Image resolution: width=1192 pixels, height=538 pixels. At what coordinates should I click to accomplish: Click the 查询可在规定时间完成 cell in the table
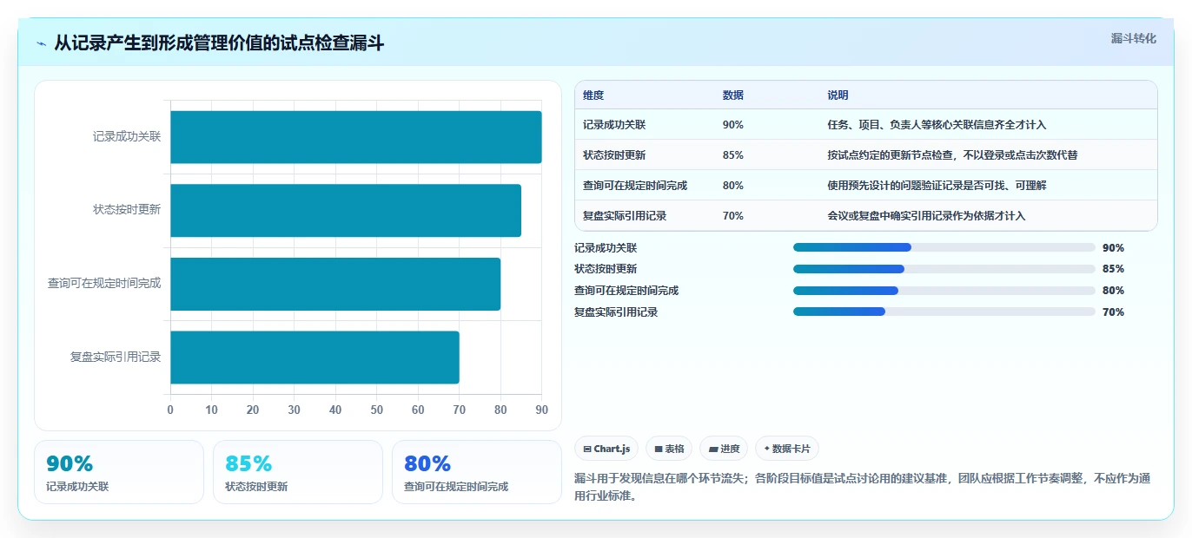(x=635, y=186)
